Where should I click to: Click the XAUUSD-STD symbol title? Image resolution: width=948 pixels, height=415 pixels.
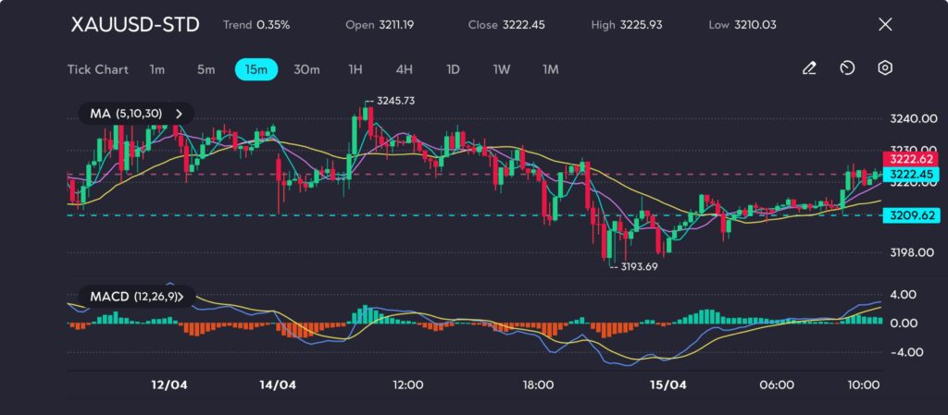[135, 25]
